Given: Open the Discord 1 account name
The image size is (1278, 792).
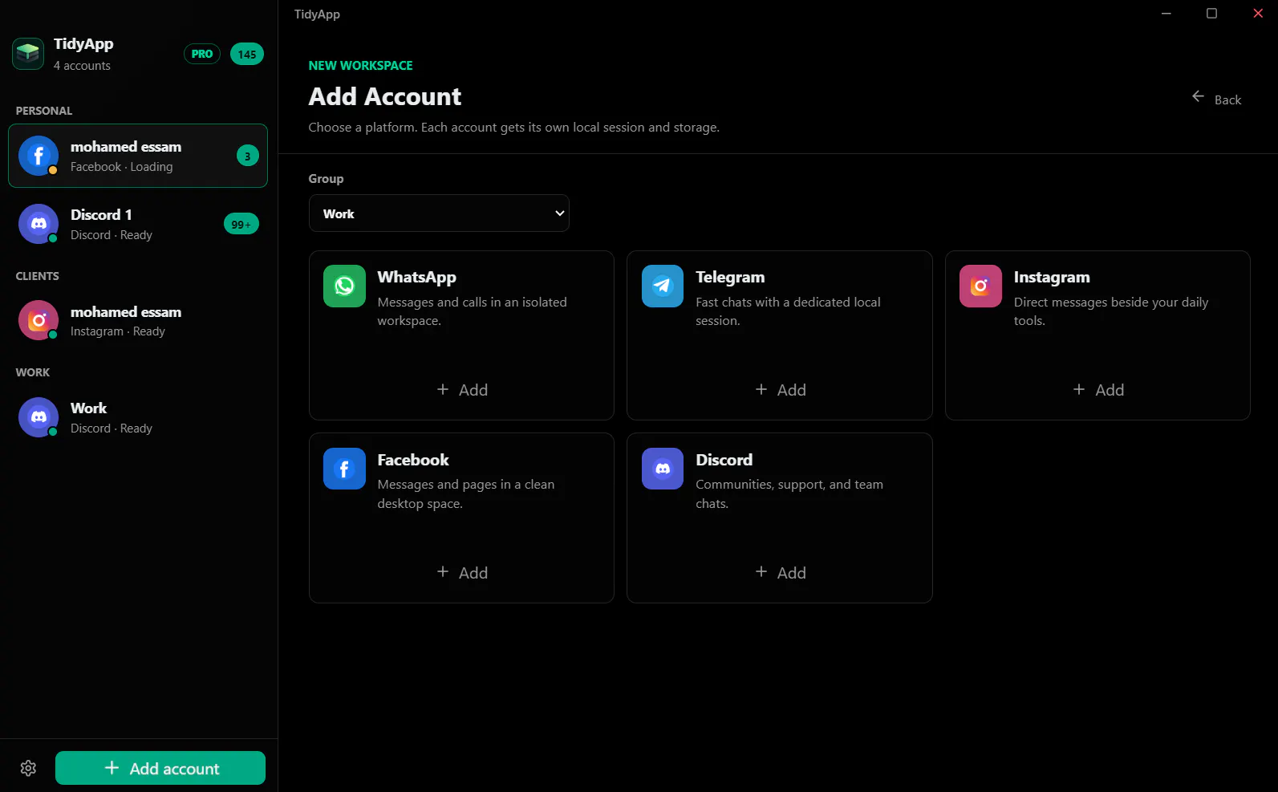Looking at the screenshot, I should coord(101,215).
